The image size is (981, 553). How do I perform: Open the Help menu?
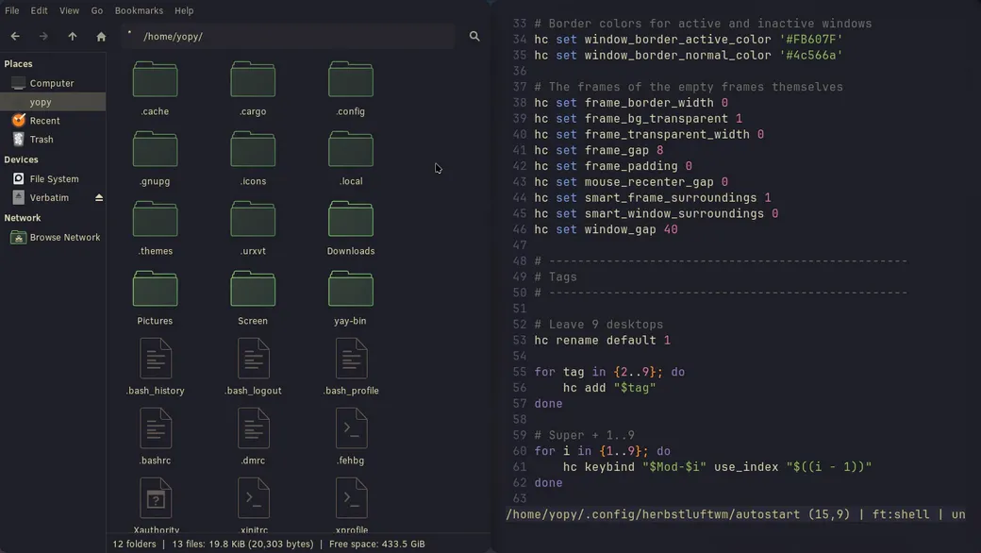[x=184, y=10]
